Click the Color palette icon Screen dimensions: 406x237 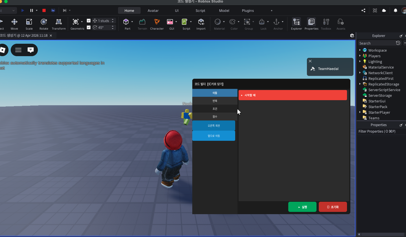[x=232, y=22]
